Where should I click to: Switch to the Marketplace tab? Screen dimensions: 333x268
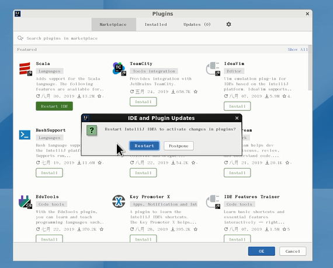(x=113, y=25)
